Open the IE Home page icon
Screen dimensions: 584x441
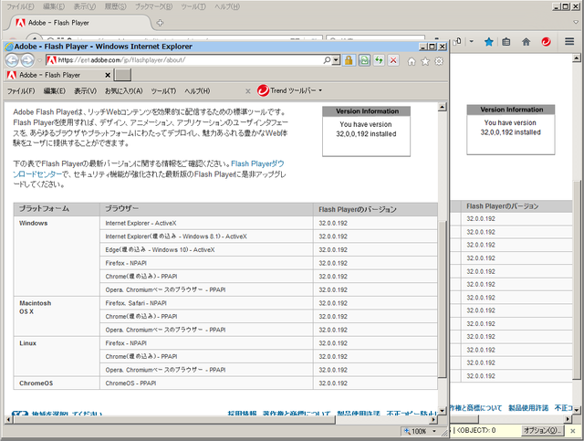[412, 61]
